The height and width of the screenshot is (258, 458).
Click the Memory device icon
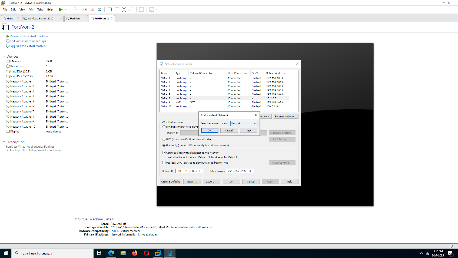pyautogui.click(x=8, y=61)
